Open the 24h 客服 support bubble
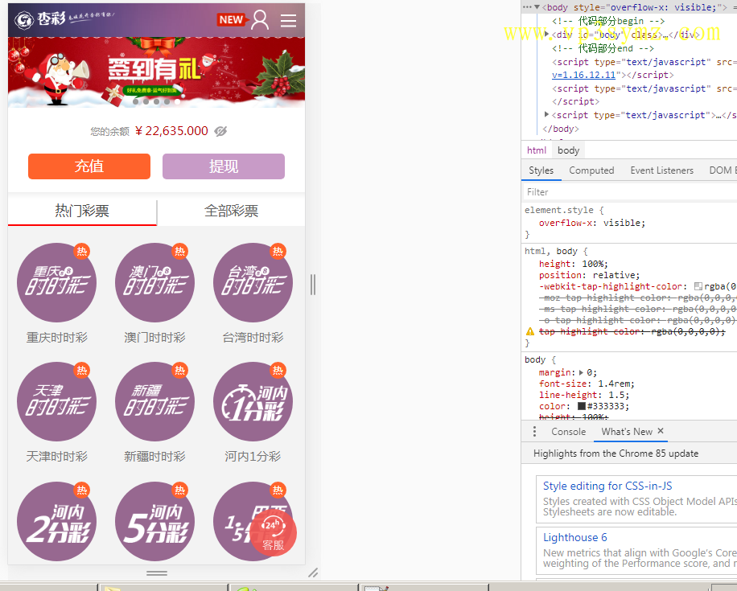The width and height of the screenshot is (737, 591). click(x=273, y=533)
